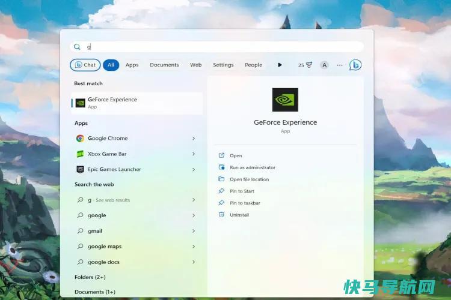Open Folders (2+) section
Image resolution: width=451 pixels, height=300 pixels.
point(90,277)
